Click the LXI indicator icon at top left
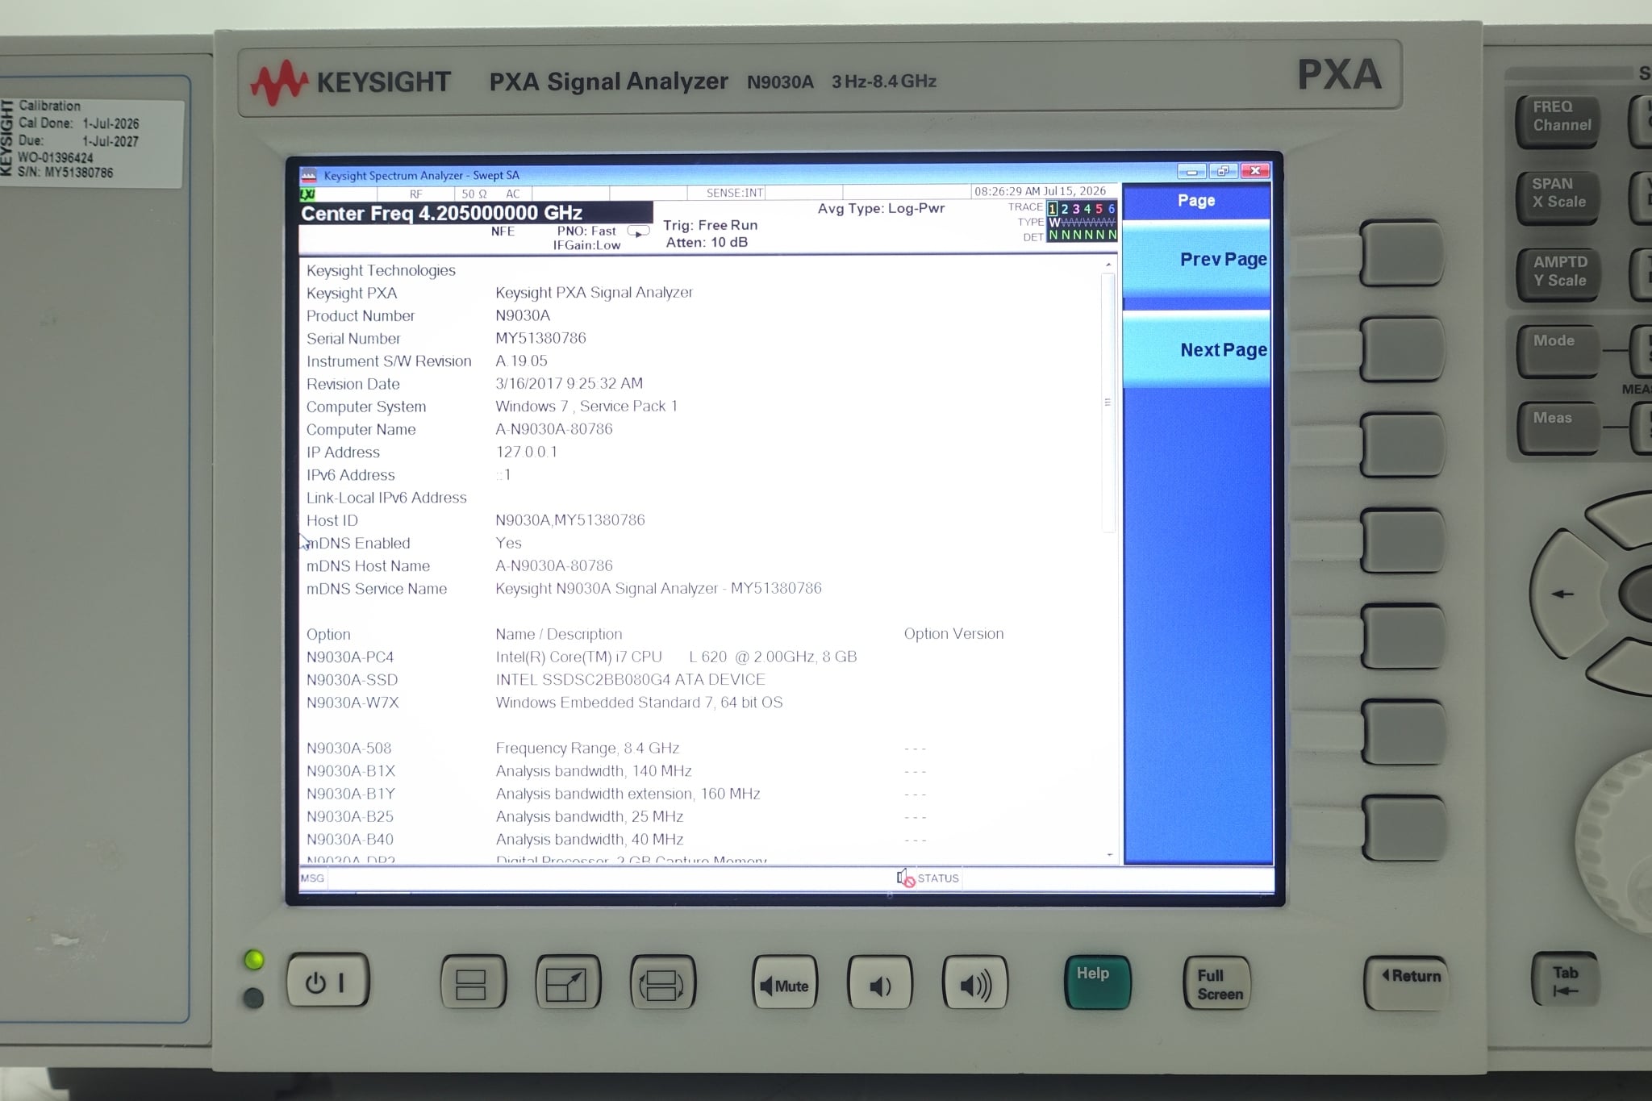 point(307,194)
